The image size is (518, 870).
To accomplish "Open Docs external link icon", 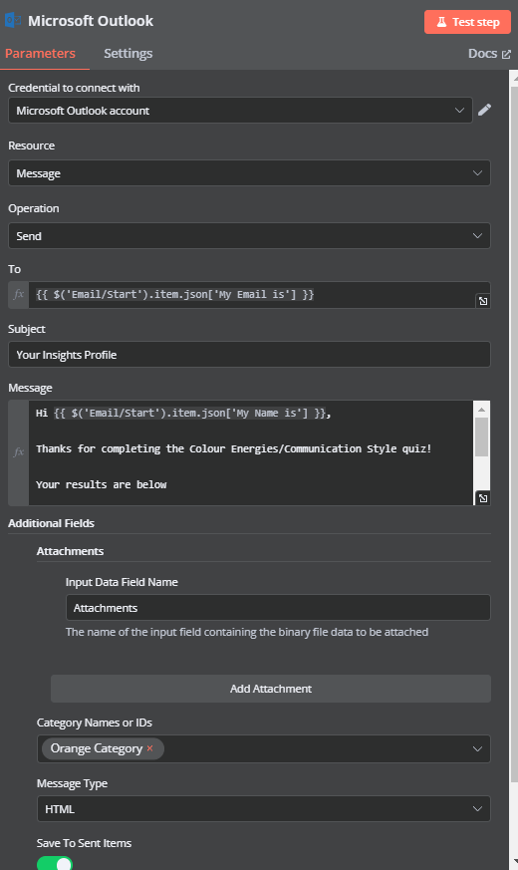I will 506,54.
